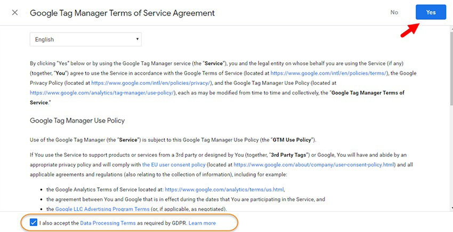This screenshot has width=453, height=232.
Task: Open Google LLC Advertising Program Terms
Action: pos(102,209)
